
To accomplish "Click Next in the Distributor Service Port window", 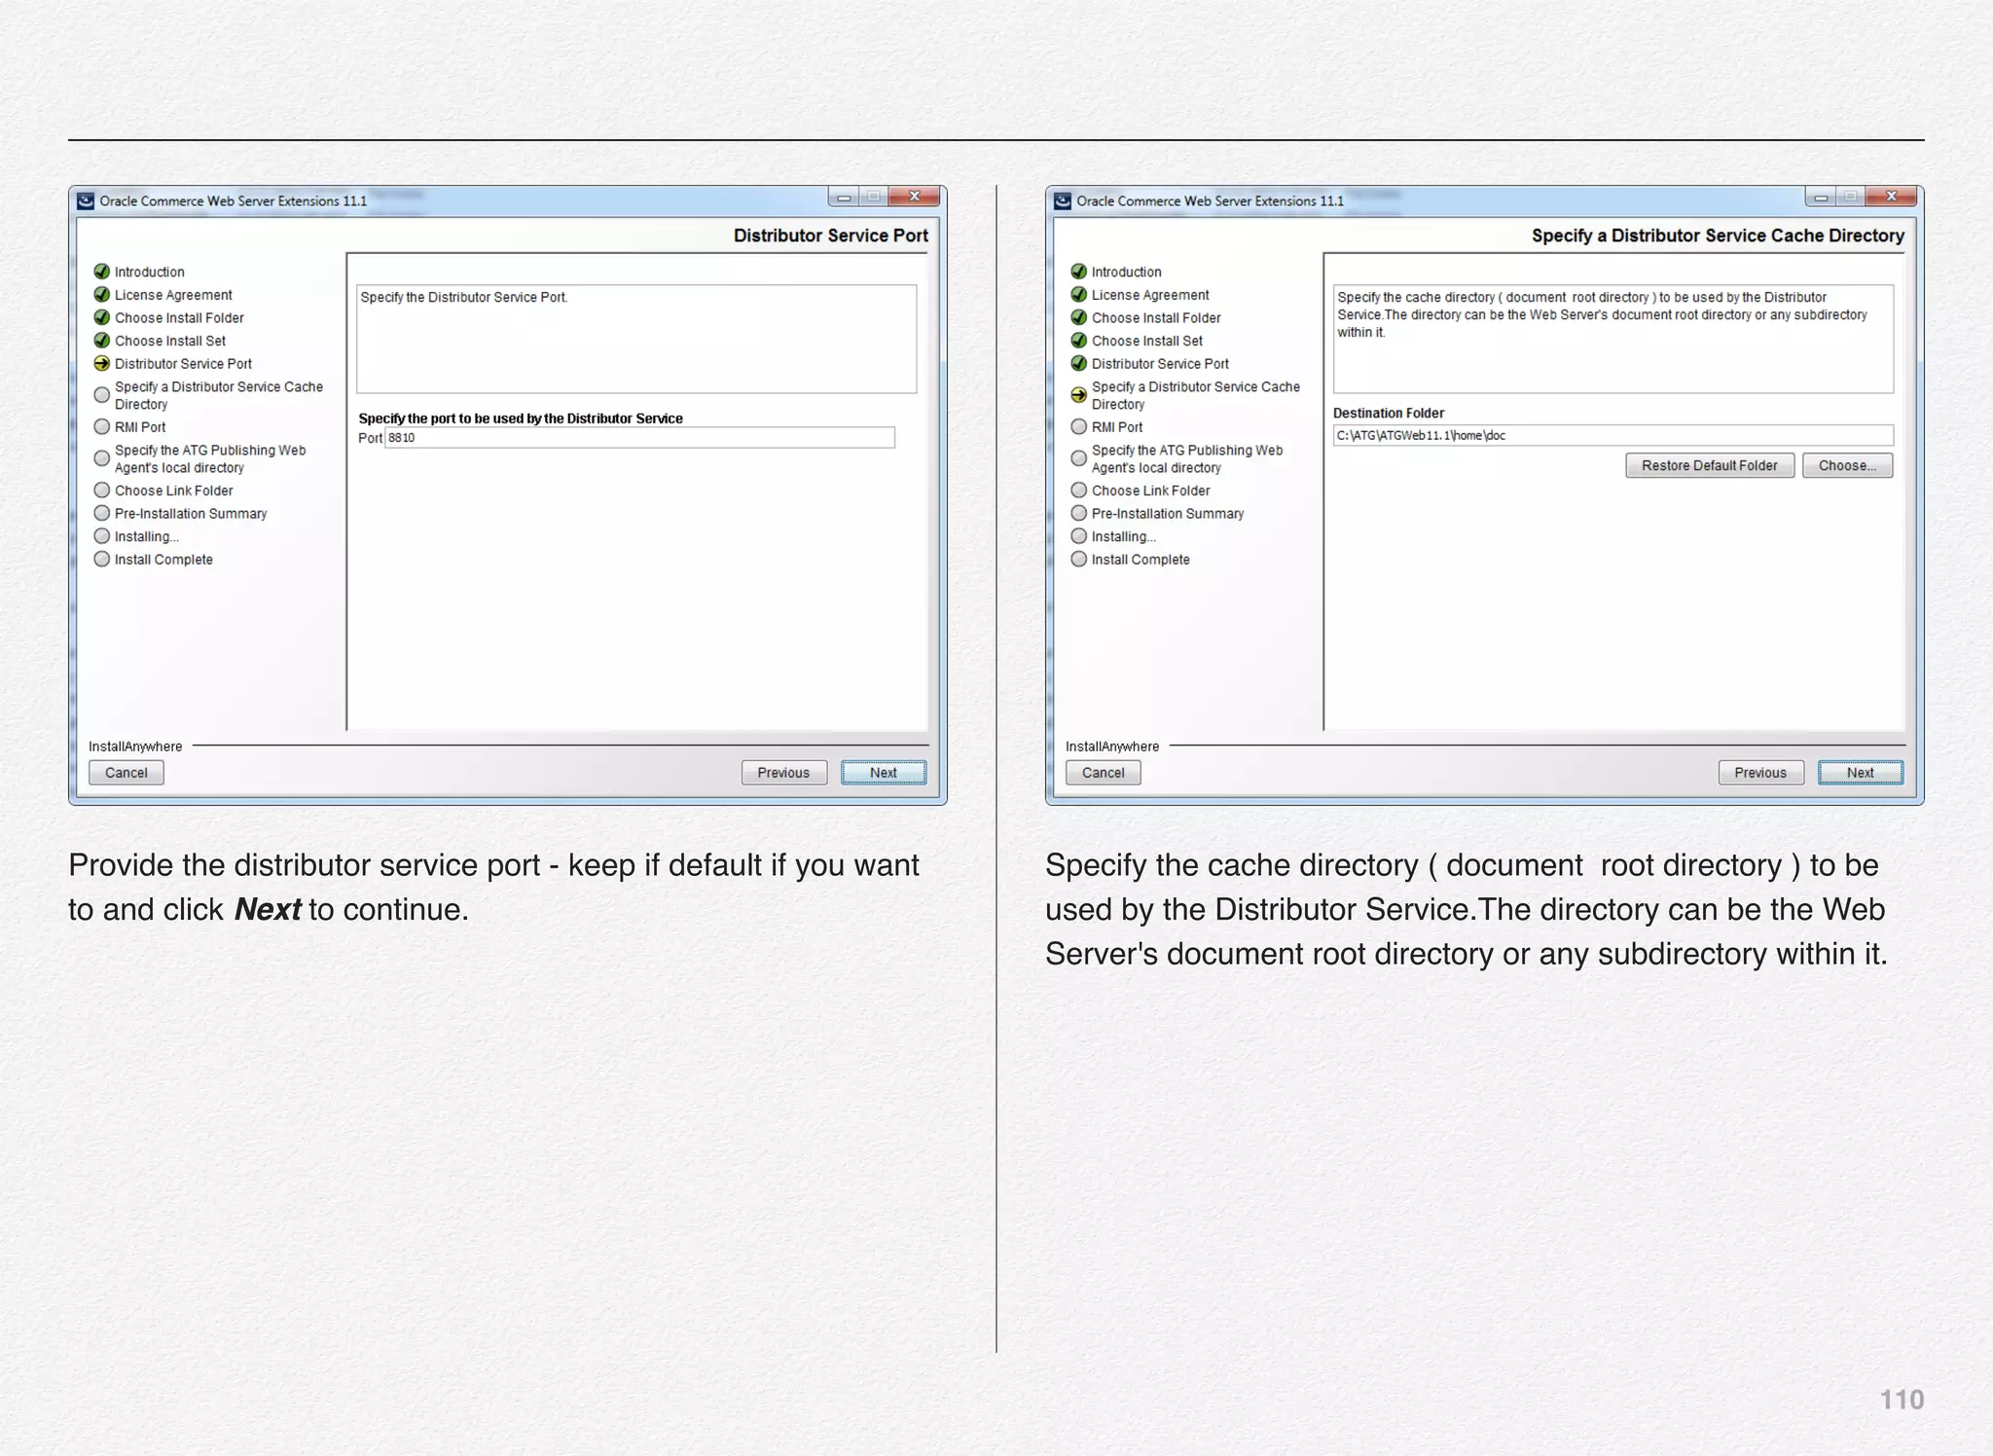I will 884,773.
